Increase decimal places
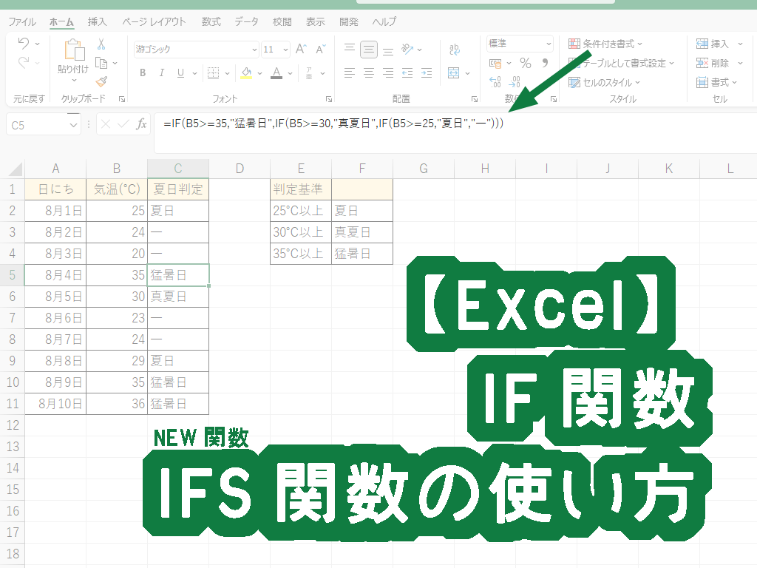Viewport: 757px width, 568px height. 495,81
